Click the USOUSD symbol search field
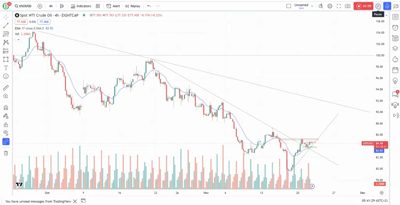Screen dimensions: 400x205 24,6
